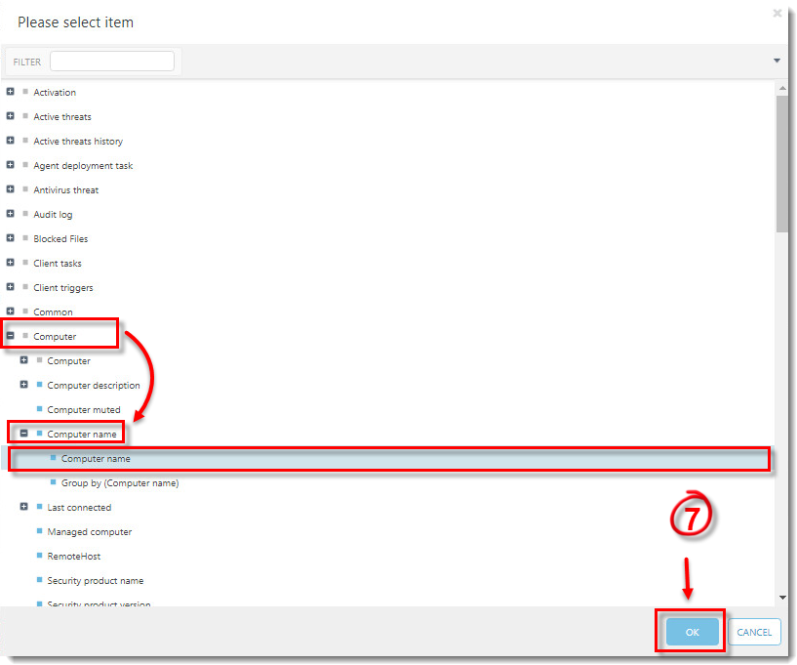The height and width of the screenshot is (665, 797).
Task: Select Agent deployment task item
Action: point(83,165)
